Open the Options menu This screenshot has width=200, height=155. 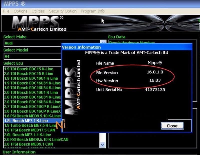coord(20,11)
